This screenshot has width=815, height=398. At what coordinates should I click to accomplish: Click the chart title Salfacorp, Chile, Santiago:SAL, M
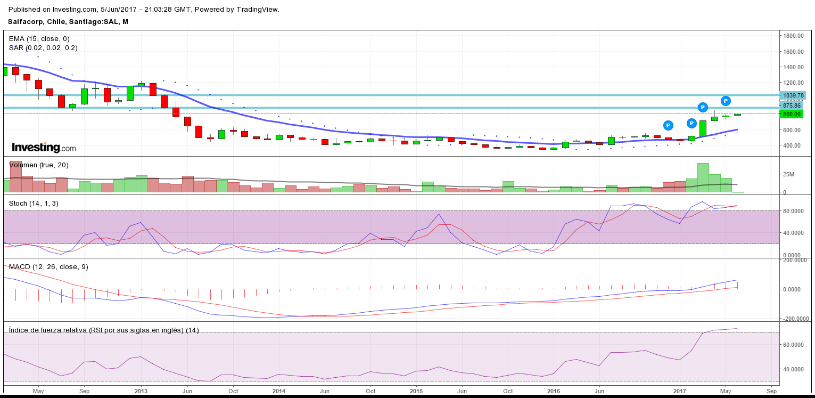pyautogui.click(x=68, y=22)
